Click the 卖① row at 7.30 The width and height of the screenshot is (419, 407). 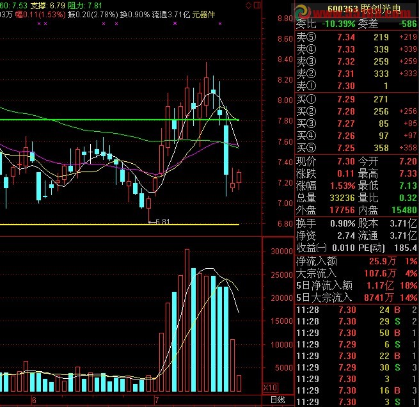click(x=356, y=86)
